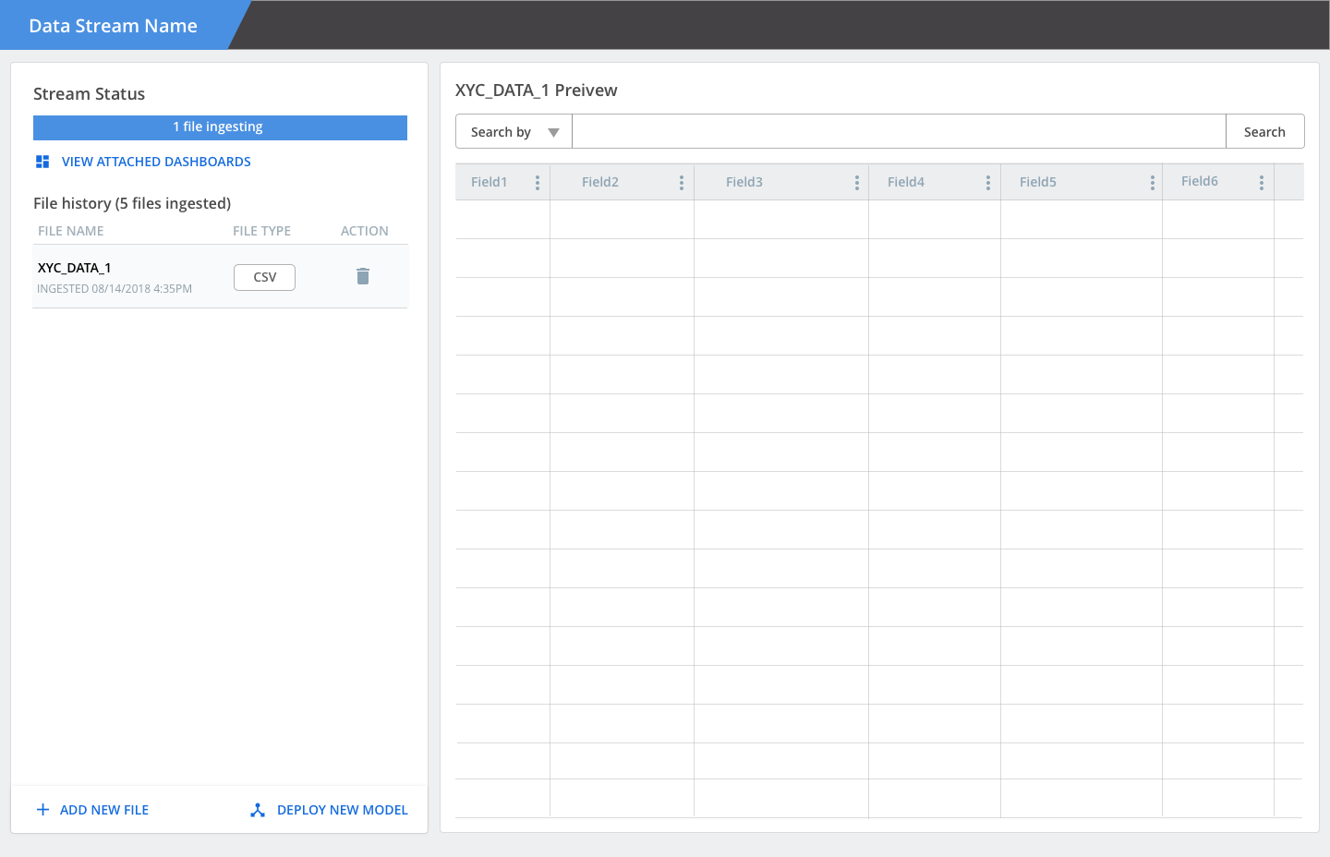Click the deploy model network icon
This screenshot has width=1330, height=857.
[x=258, y=810]
